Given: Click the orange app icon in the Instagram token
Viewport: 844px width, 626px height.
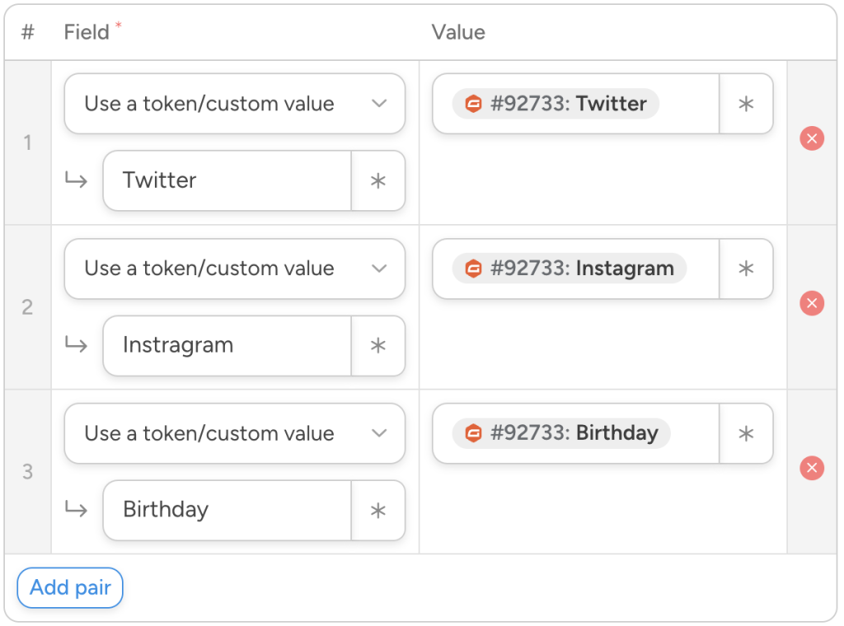Looking at the screenshot, I should (472, 269).
